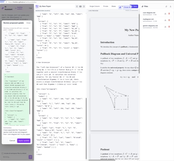Tick 'Include all workspace files by default'
This screenshot has height=161, width=174.
point(3,153)
